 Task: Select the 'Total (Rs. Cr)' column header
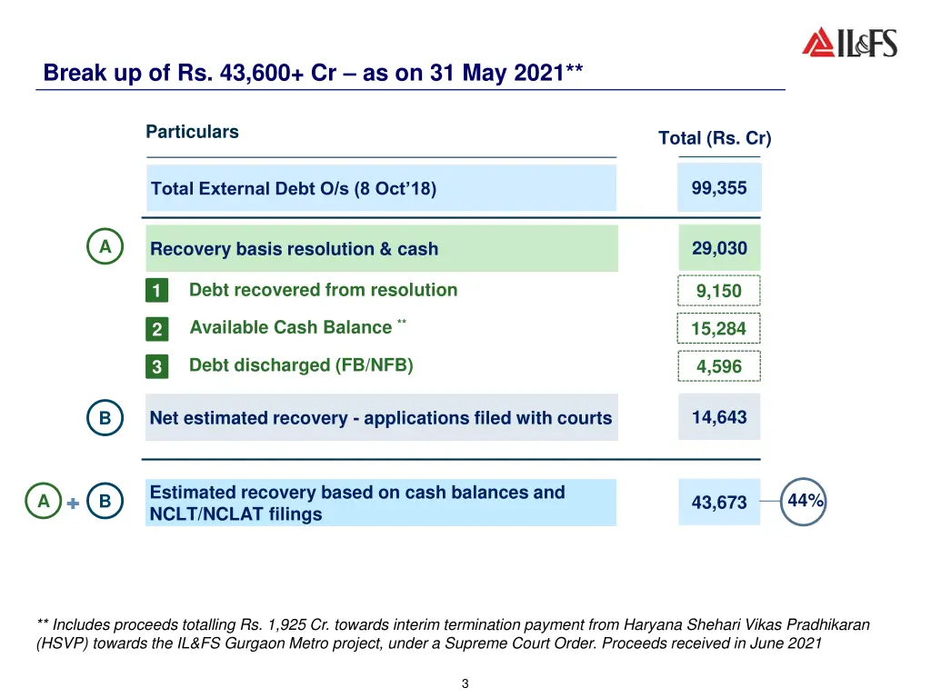[715, 138]
